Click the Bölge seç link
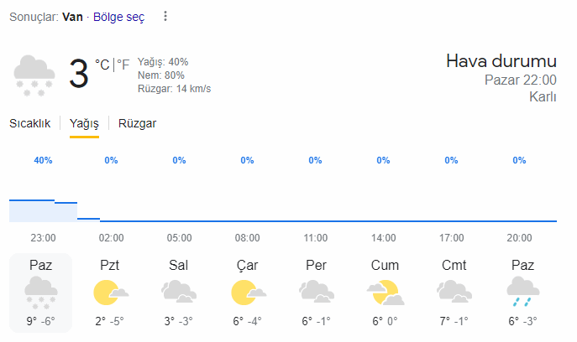The height and width of the screenshot is (342, 577). pyautogui.click(x=118, y=17)
